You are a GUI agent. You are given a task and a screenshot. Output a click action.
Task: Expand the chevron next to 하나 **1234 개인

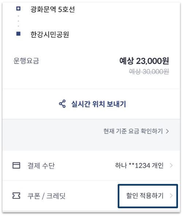171,165
